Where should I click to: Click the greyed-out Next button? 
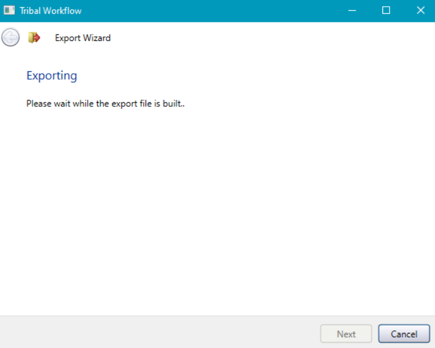[x=346, y=334]
